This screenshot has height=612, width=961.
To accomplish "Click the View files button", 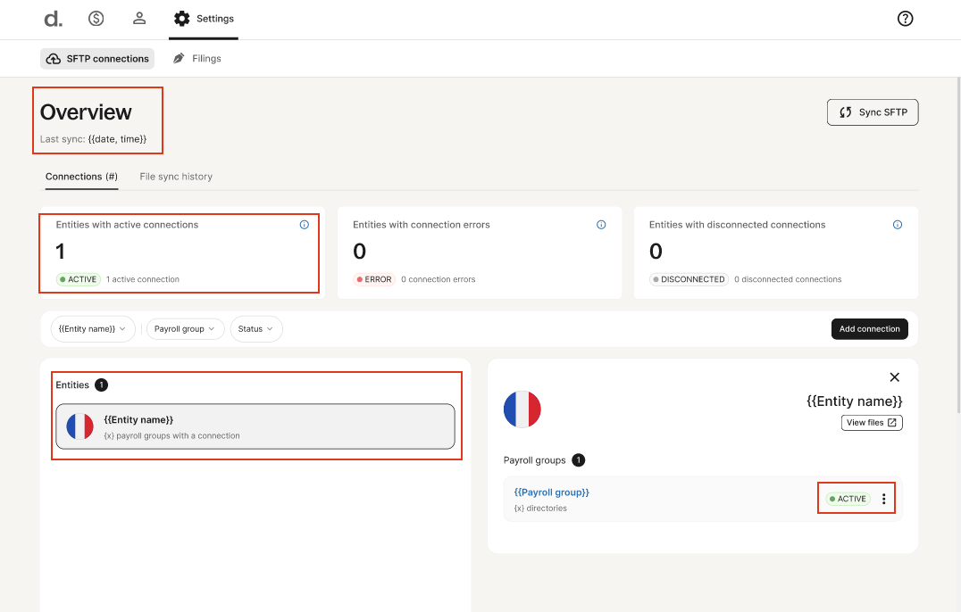I will [x=872, y=423].
